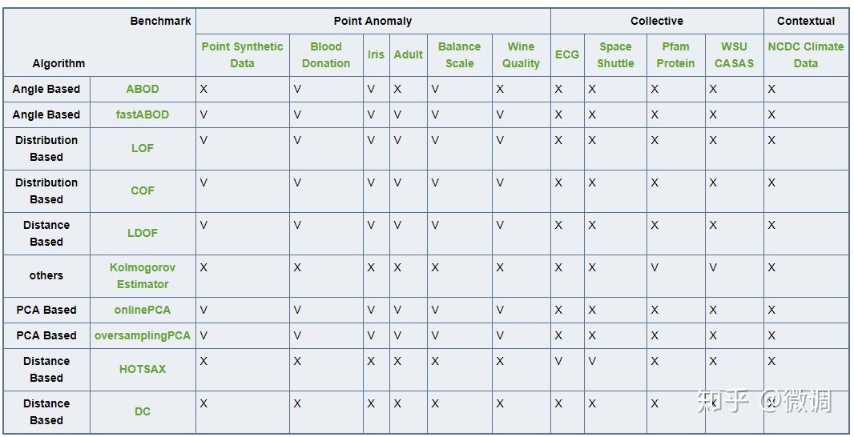
Task: Click the onlinePCA link
Action: coord(143,310)
